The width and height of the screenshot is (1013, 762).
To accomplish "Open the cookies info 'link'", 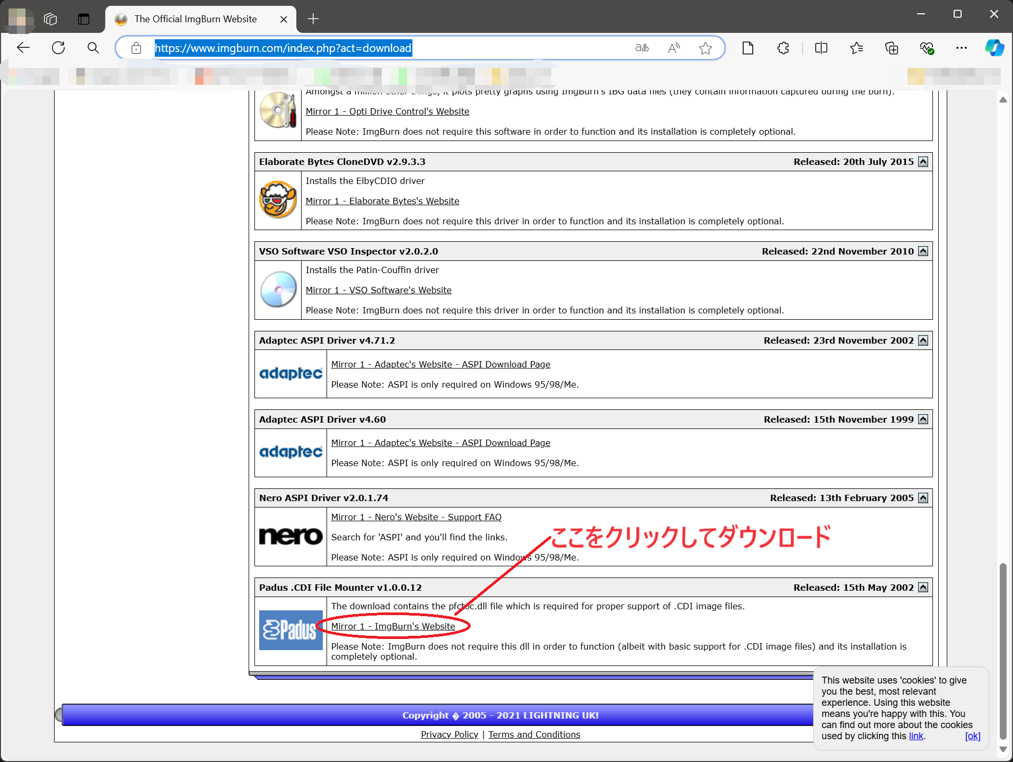I will click(915, 736).
